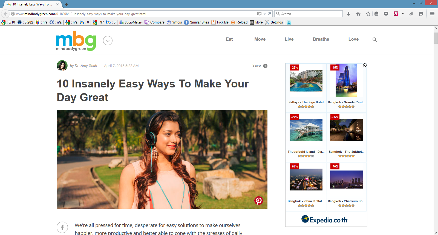Click the site search magnifier icon

coord(375,40)
